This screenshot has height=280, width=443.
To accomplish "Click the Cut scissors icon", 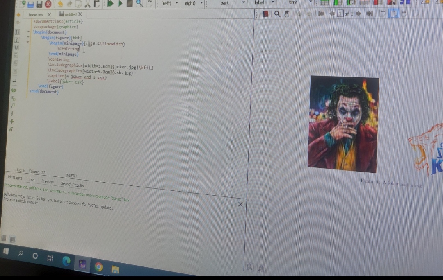I will [x=87, y=4].
